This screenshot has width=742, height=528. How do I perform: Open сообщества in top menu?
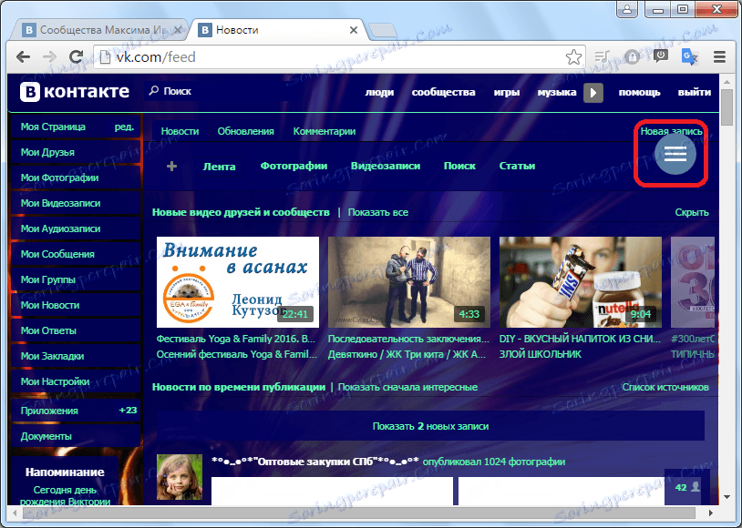tap(443, 92)
